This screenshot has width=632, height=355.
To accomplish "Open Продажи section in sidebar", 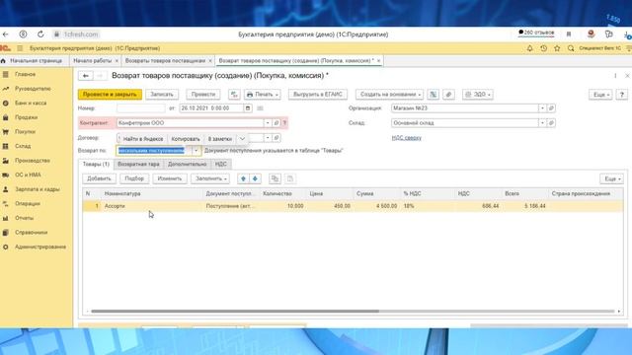I will pyautogui.click(x=27, y=117).
